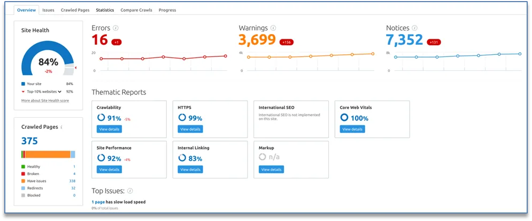Click the info icon beside Warnings

[273, 28]
